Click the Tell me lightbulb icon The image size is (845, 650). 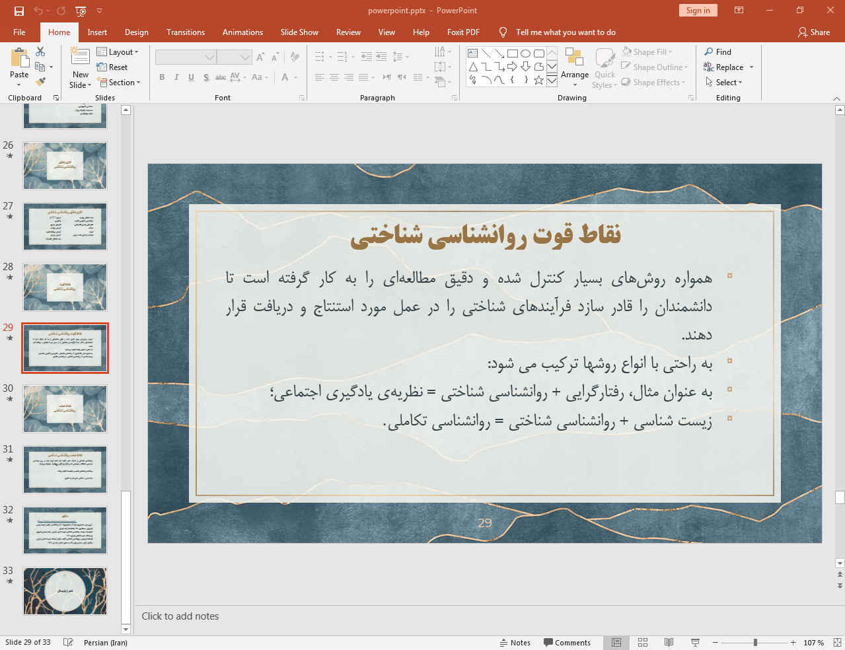coord(503,32)
